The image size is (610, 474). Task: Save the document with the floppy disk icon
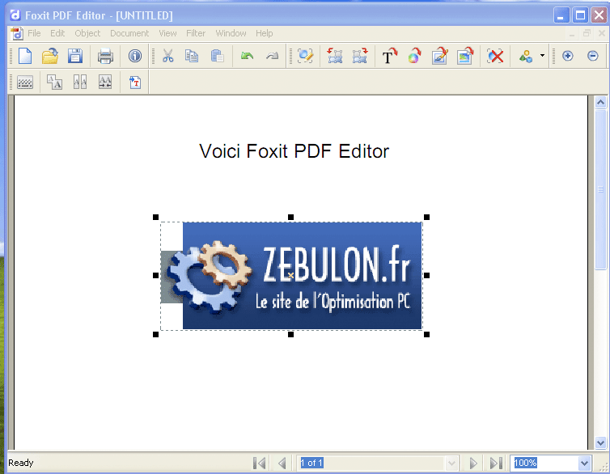coord(75,56)
